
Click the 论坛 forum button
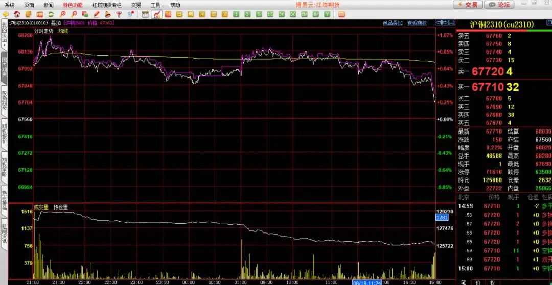coord(499,5)
